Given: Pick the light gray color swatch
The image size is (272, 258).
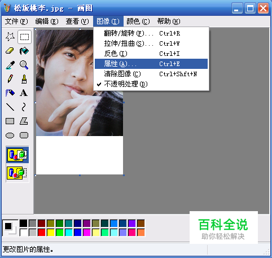Looking at the screenshot, I should [x=33, y=233].
